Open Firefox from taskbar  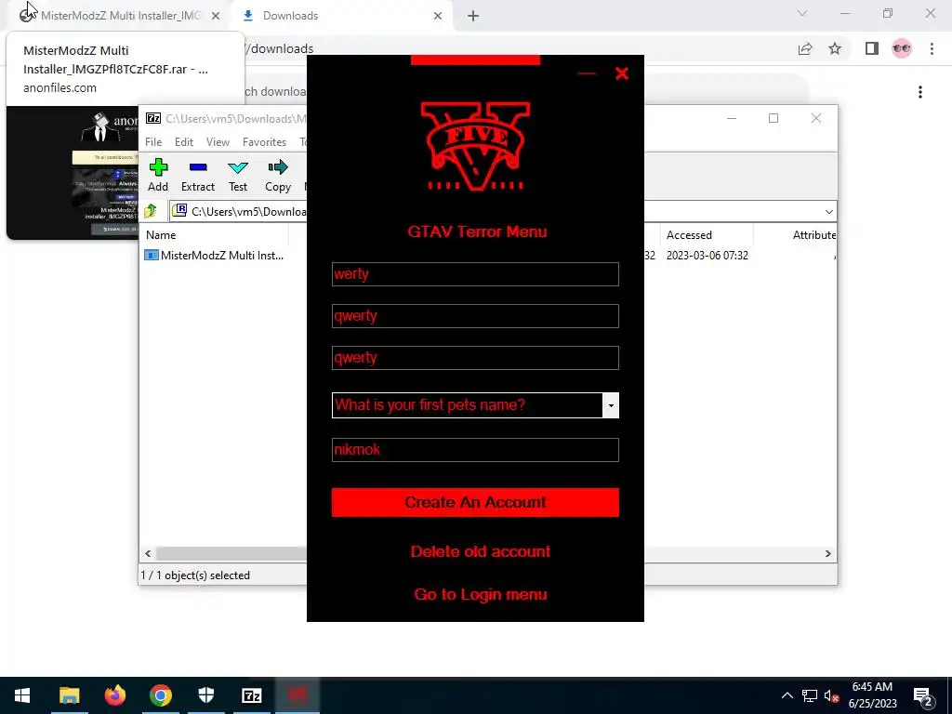point(114,695)
